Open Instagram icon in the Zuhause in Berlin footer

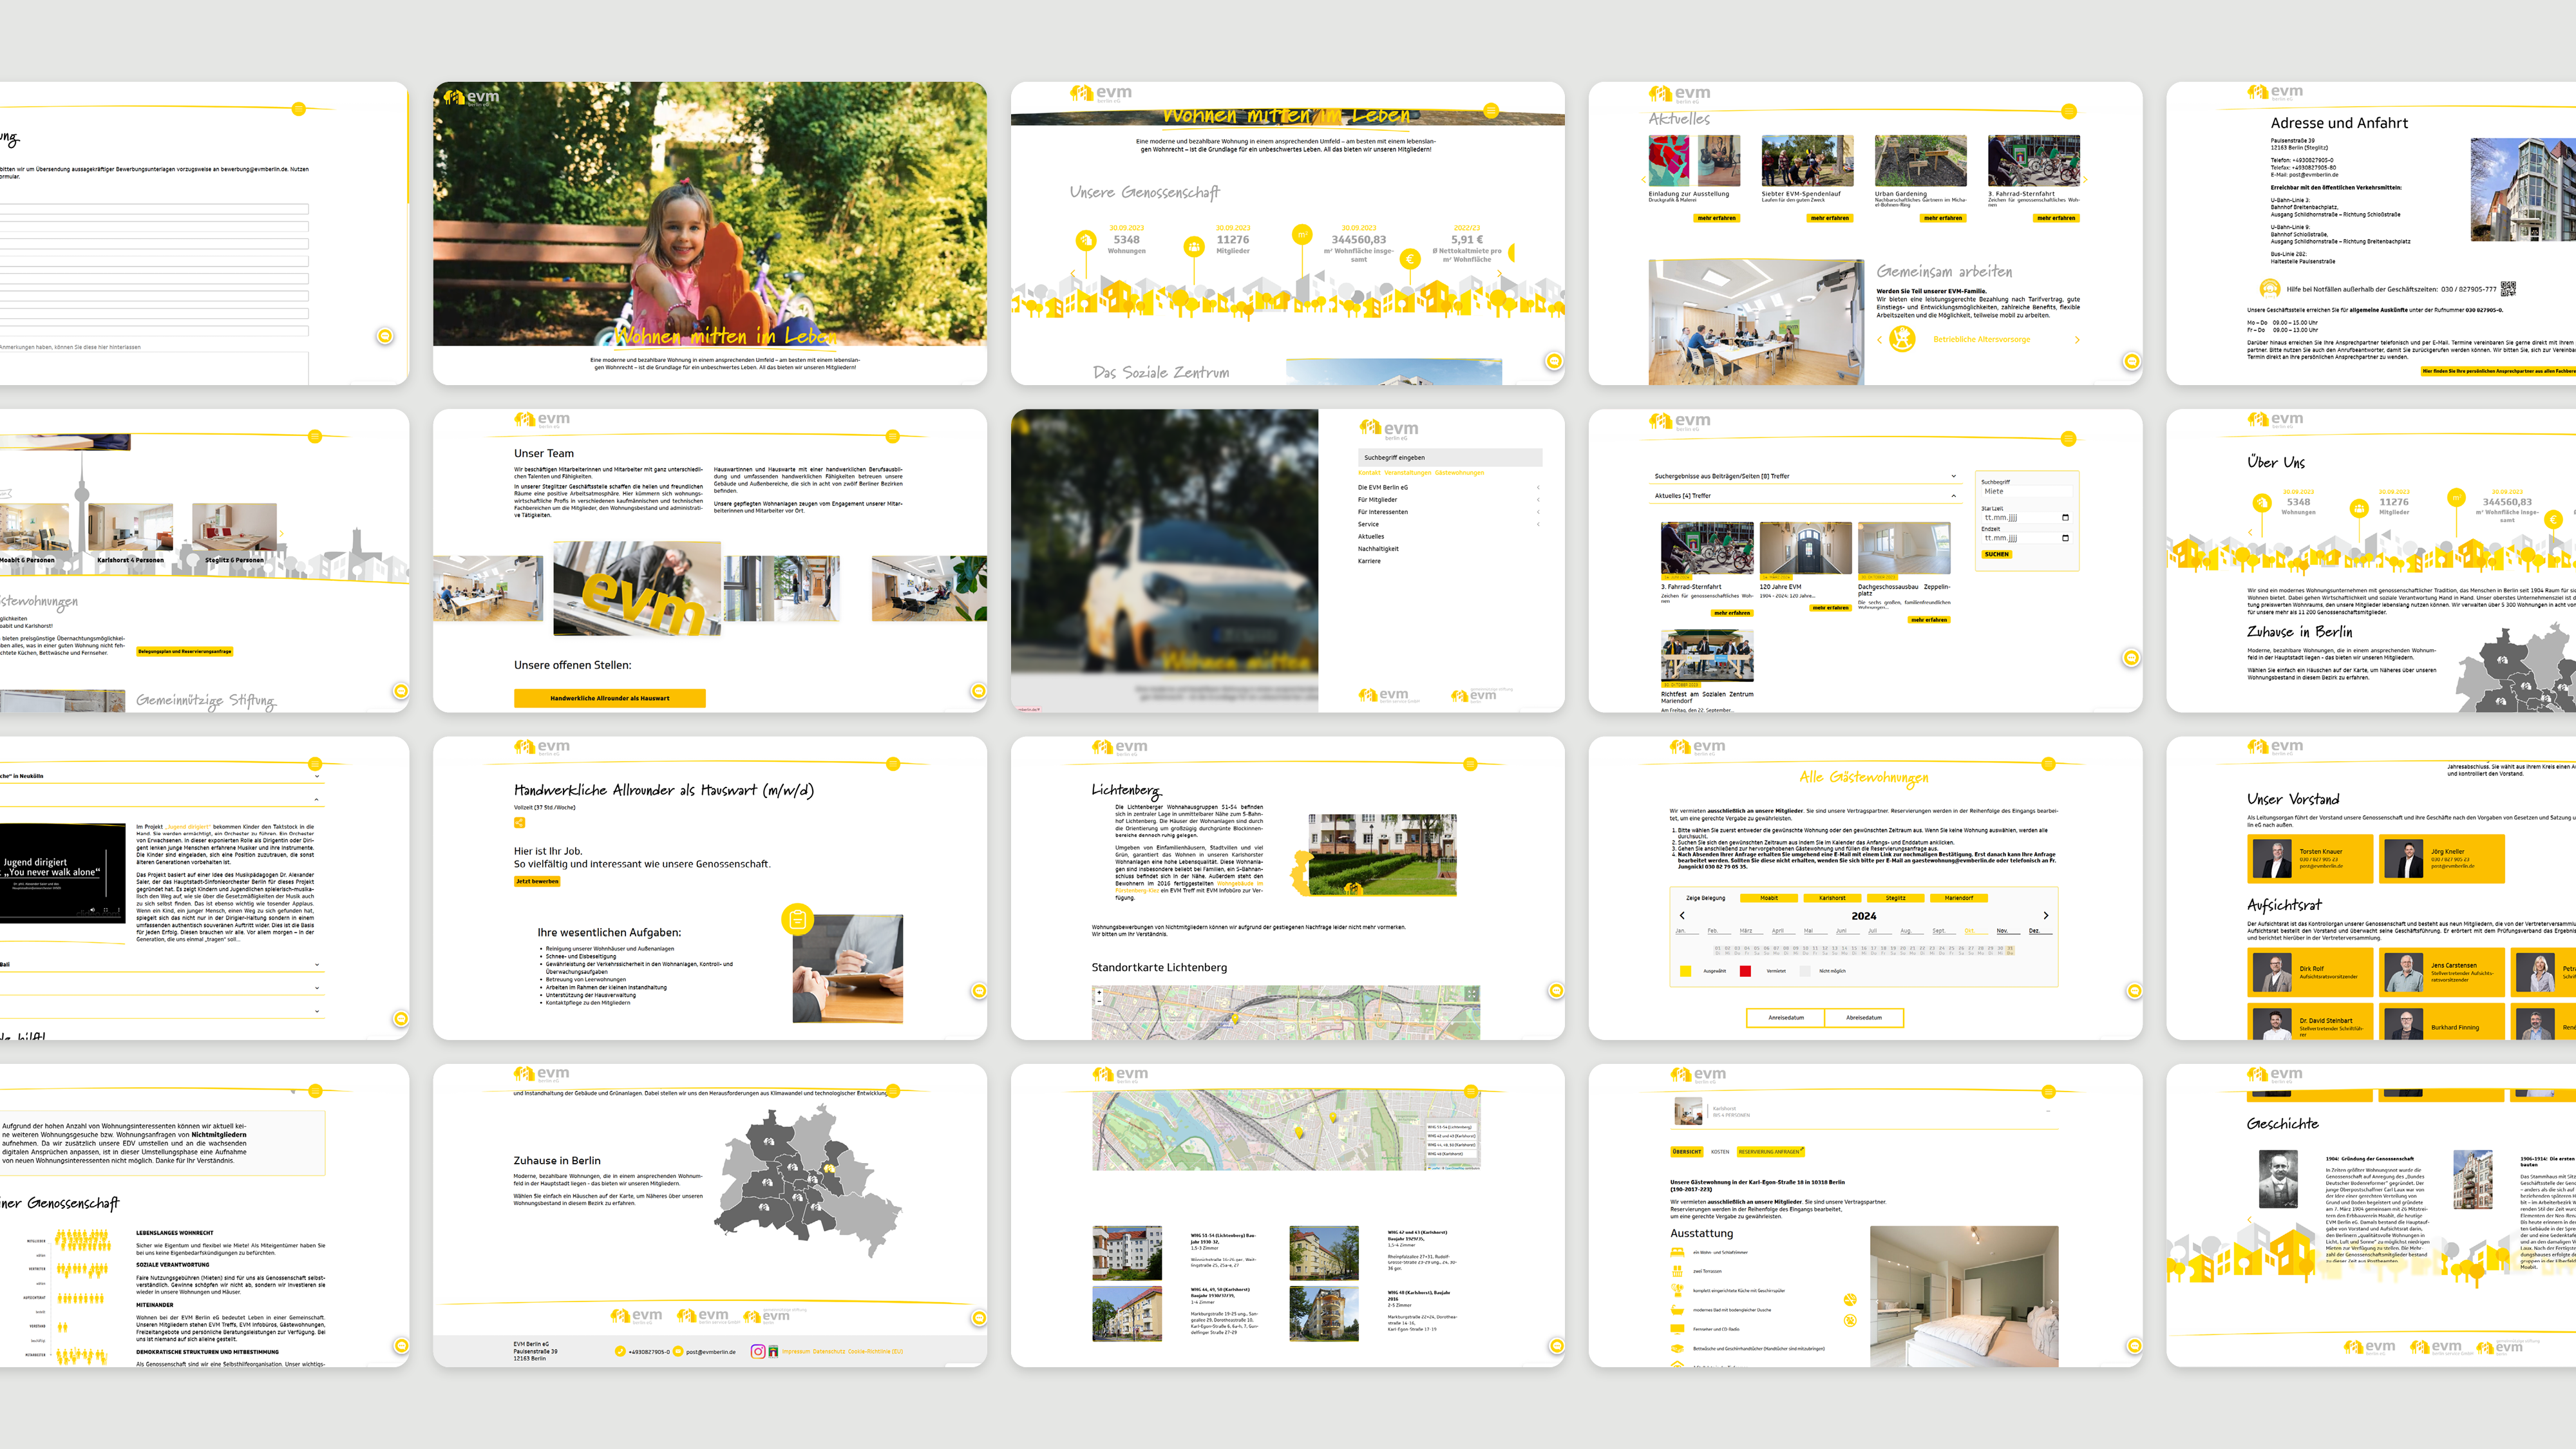point(758,1351)
